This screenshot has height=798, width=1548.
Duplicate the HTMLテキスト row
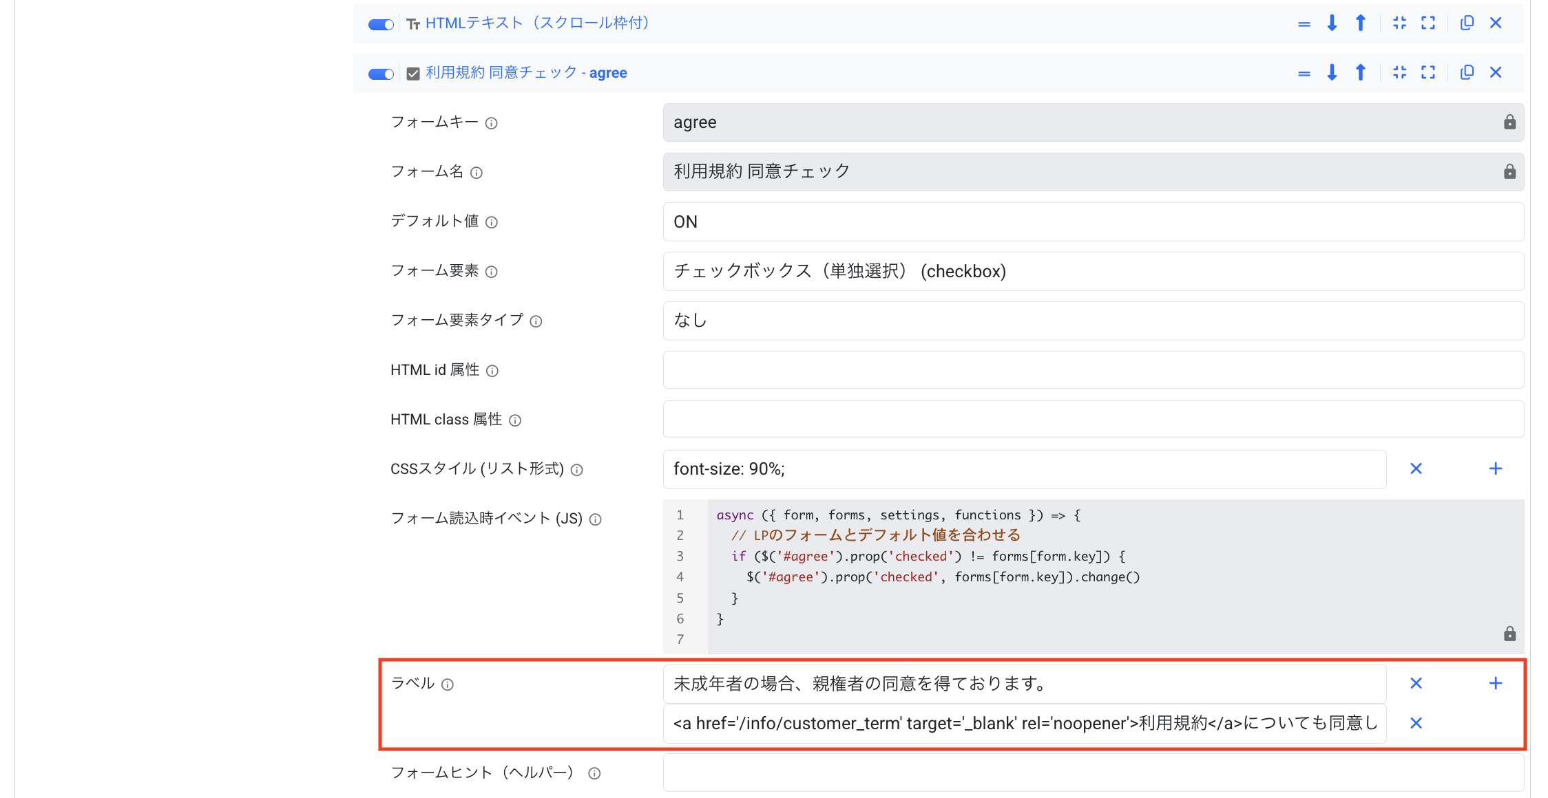[x=1467, y=23]
